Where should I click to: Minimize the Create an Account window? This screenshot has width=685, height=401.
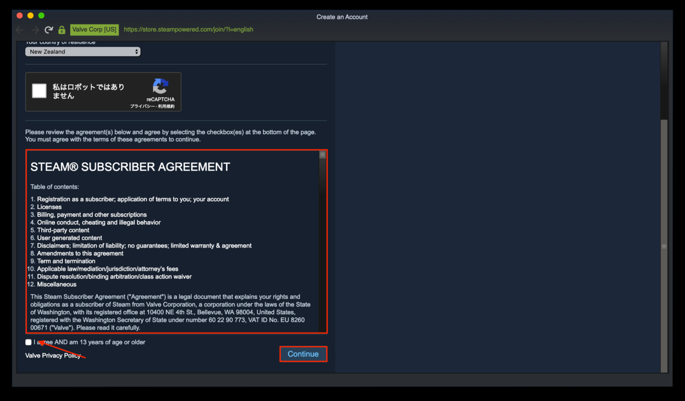(x=30, y=15)
